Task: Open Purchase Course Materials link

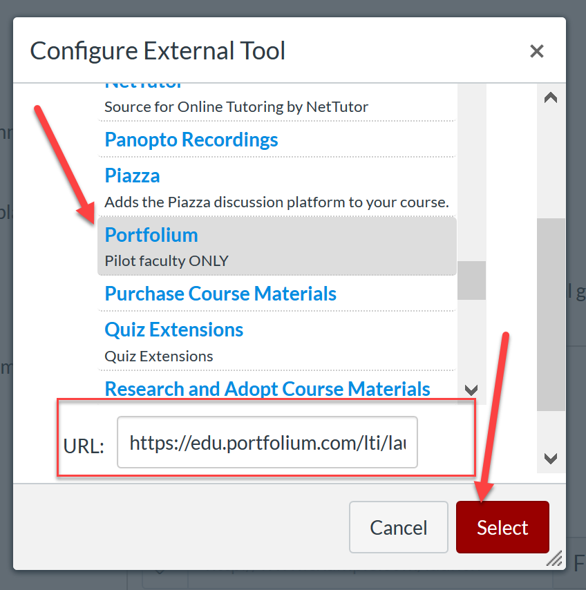Action: pyautogui.click(x=220, y=294)
